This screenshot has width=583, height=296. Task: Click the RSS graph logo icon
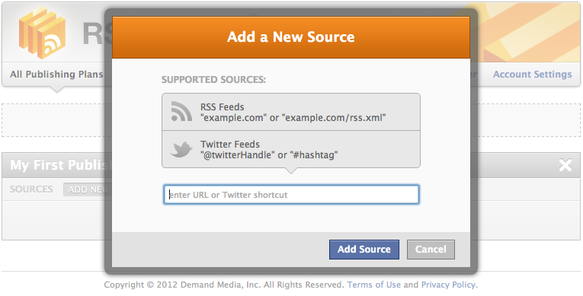tap(42, 32)
